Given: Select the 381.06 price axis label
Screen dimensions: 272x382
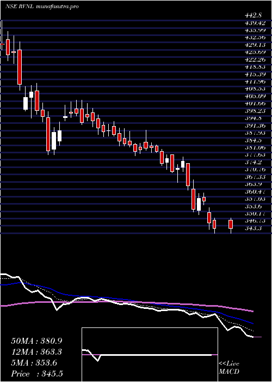Looking at the screenshot, I should click(x=255, y=147).
